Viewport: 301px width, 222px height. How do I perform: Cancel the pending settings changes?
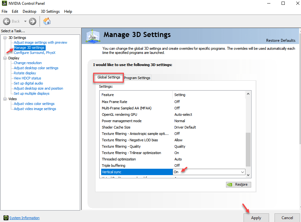pyautogui.click(x=287, y=218)
